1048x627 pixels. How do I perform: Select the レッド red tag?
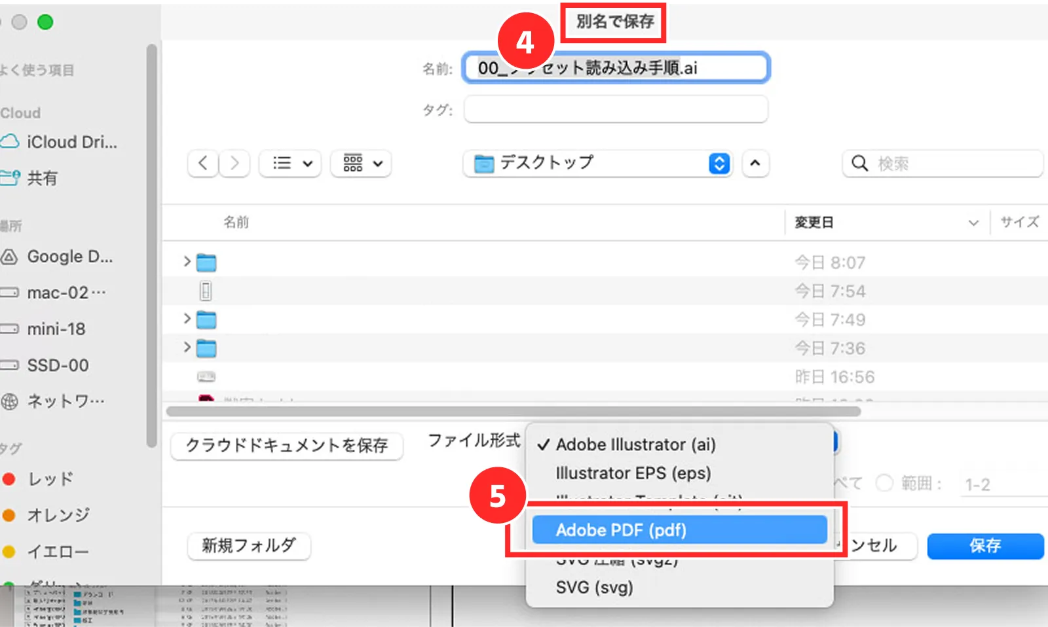click(38, 479)
